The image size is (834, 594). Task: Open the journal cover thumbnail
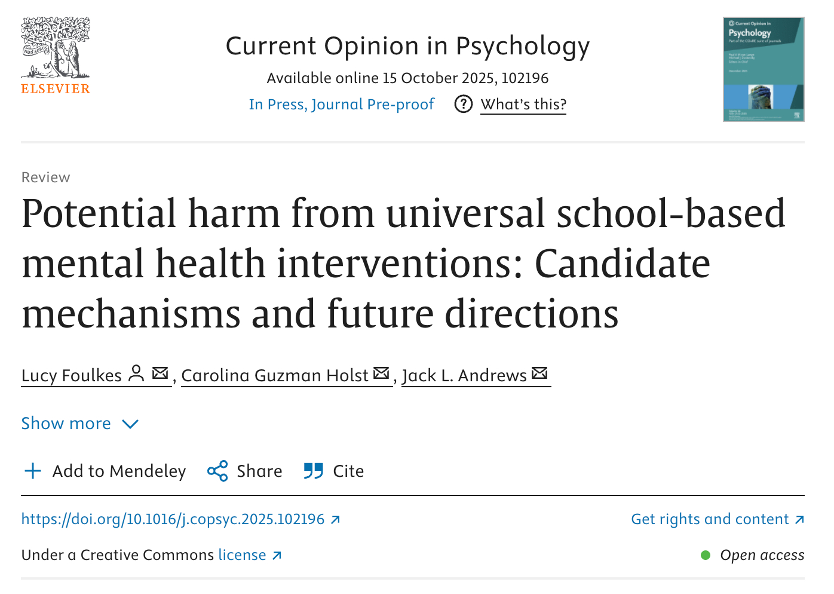pos(763,69)
